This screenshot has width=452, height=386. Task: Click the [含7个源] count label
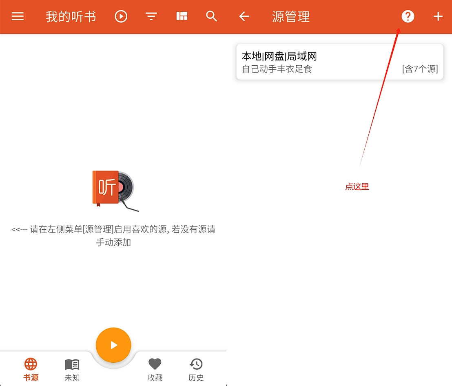[419, 69]
